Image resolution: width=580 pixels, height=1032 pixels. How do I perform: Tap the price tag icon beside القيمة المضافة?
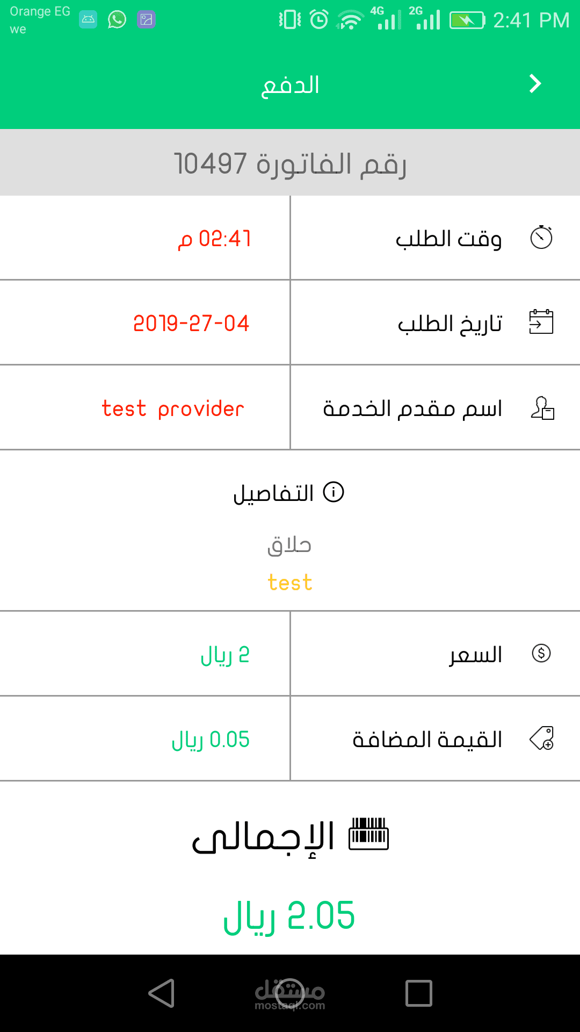pos(542,738)
